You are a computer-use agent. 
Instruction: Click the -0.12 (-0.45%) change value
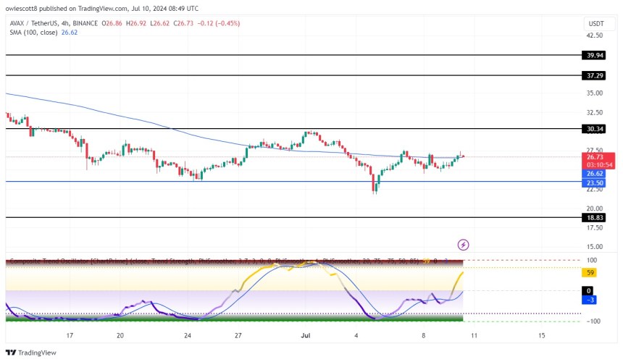point(219,23)
